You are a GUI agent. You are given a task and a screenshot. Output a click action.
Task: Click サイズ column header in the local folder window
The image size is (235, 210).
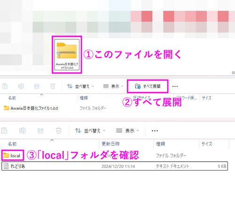(x=207, y=144)
